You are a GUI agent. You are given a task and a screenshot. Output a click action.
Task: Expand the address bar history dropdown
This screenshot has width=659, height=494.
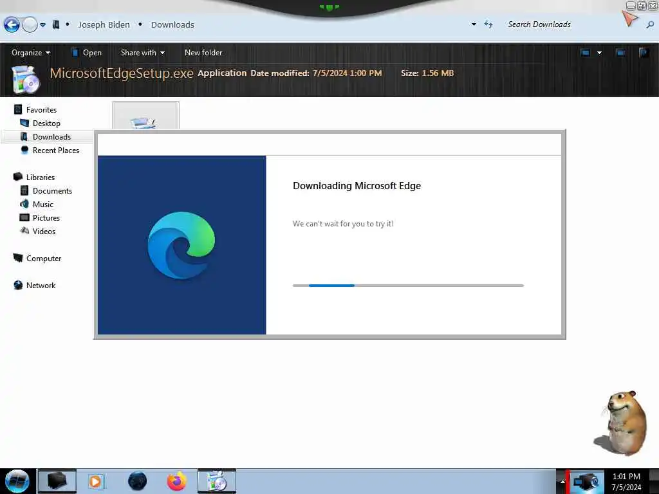(474, 24)
